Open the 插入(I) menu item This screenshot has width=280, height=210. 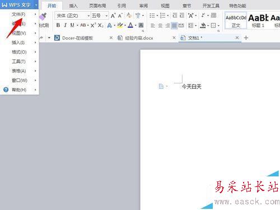pyautogui.click(x=20, y=43)
